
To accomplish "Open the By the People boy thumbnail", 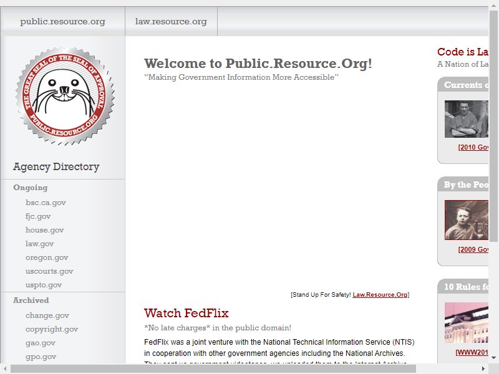I will coord(467,220).
